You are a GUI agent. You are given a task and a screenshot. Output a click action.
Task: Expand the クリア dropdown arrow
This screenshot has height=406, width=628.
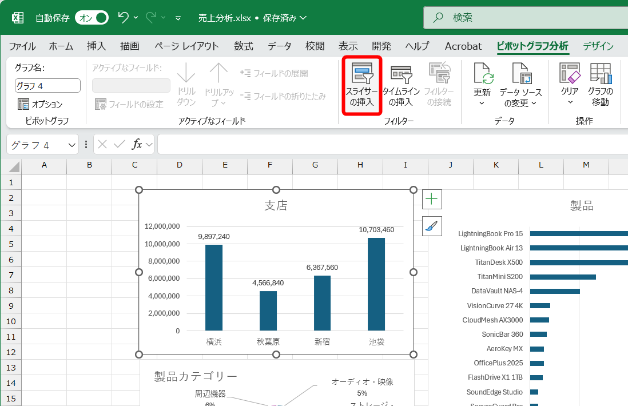pyautogui.click(x=570, y=102)
